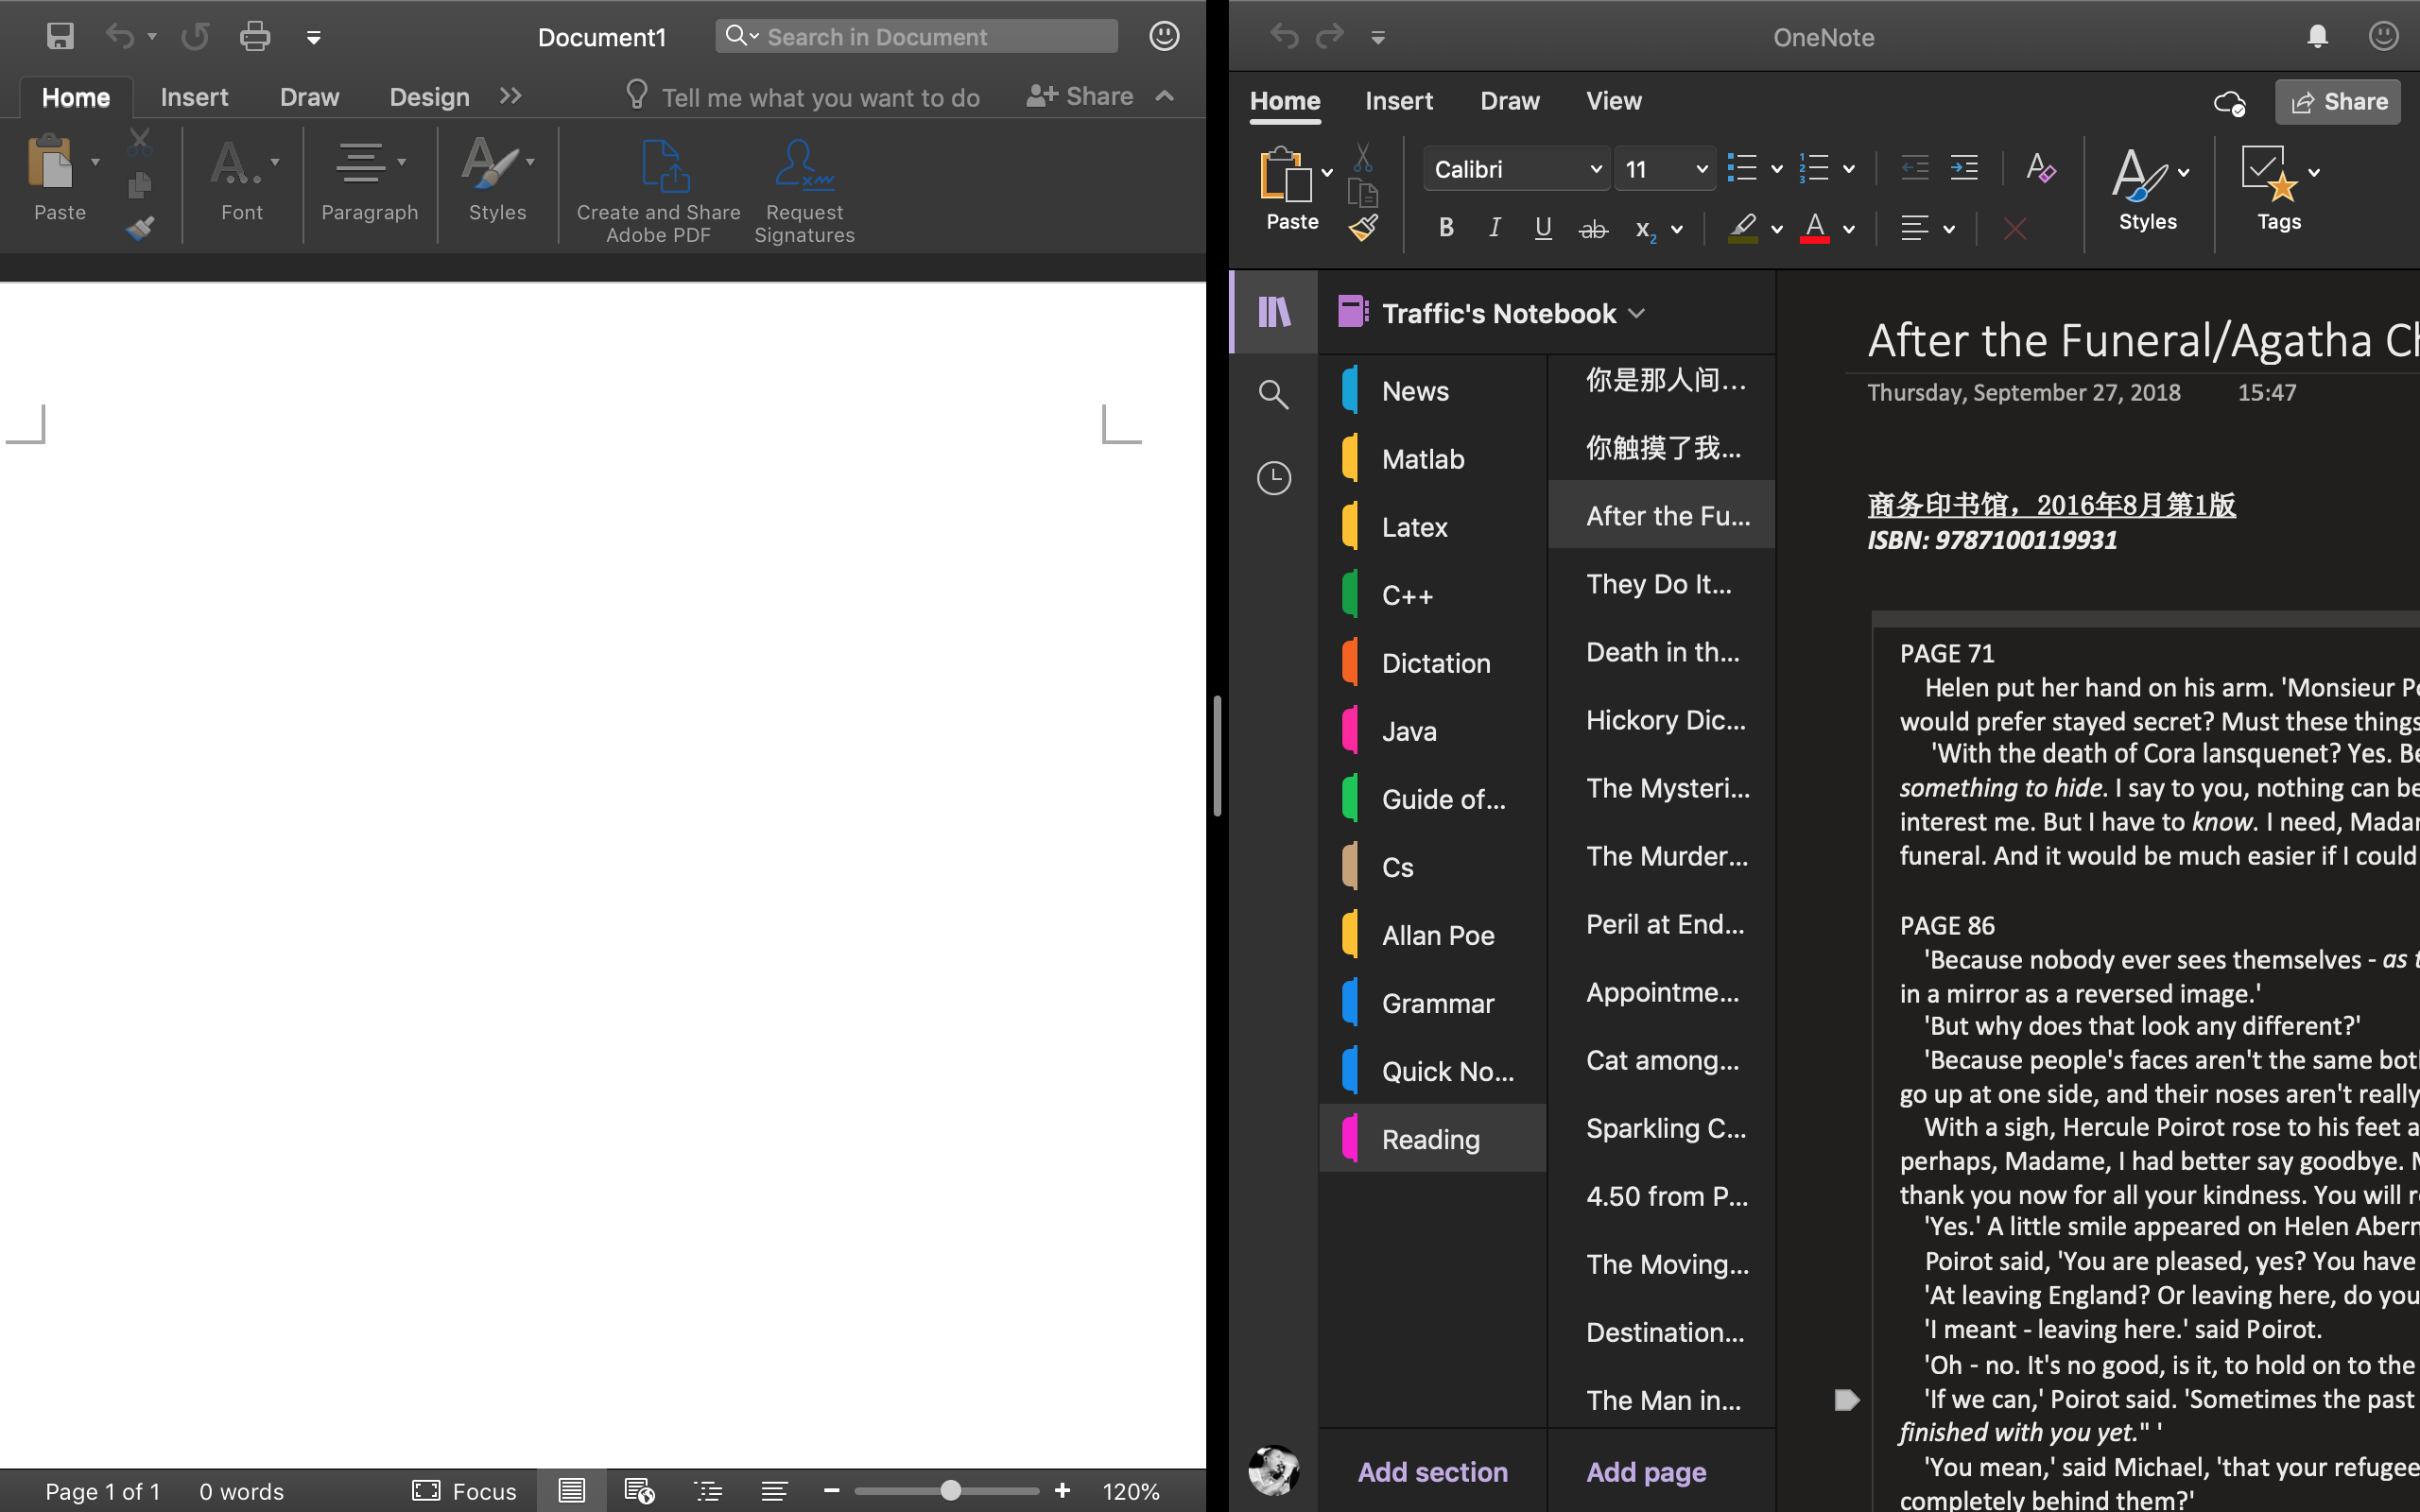Toggle Bold in OneNote
The image size is (2420, 1512).
tap(1446, 229)
